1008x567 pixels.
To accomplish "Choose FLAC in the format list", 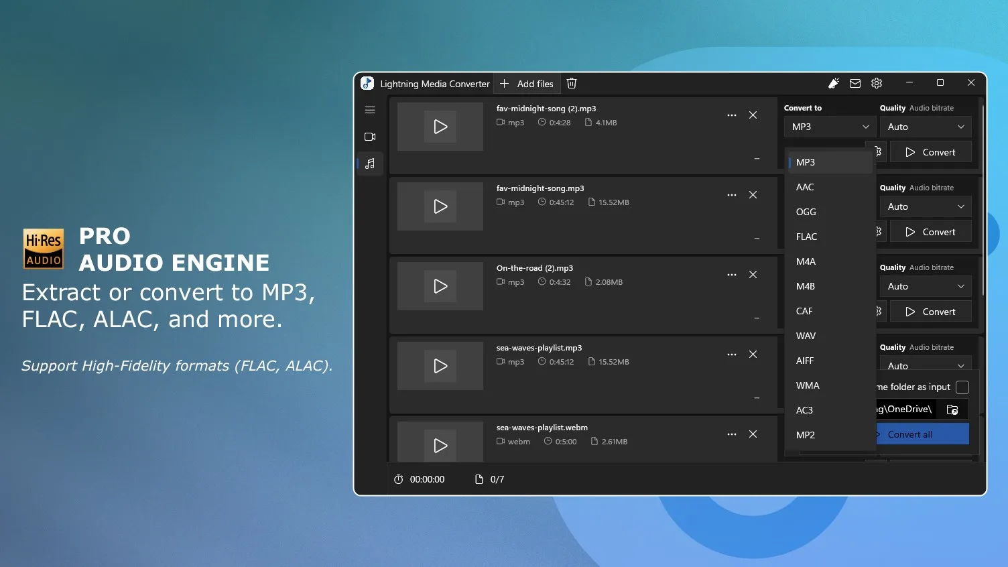I will tap(830, 237).
